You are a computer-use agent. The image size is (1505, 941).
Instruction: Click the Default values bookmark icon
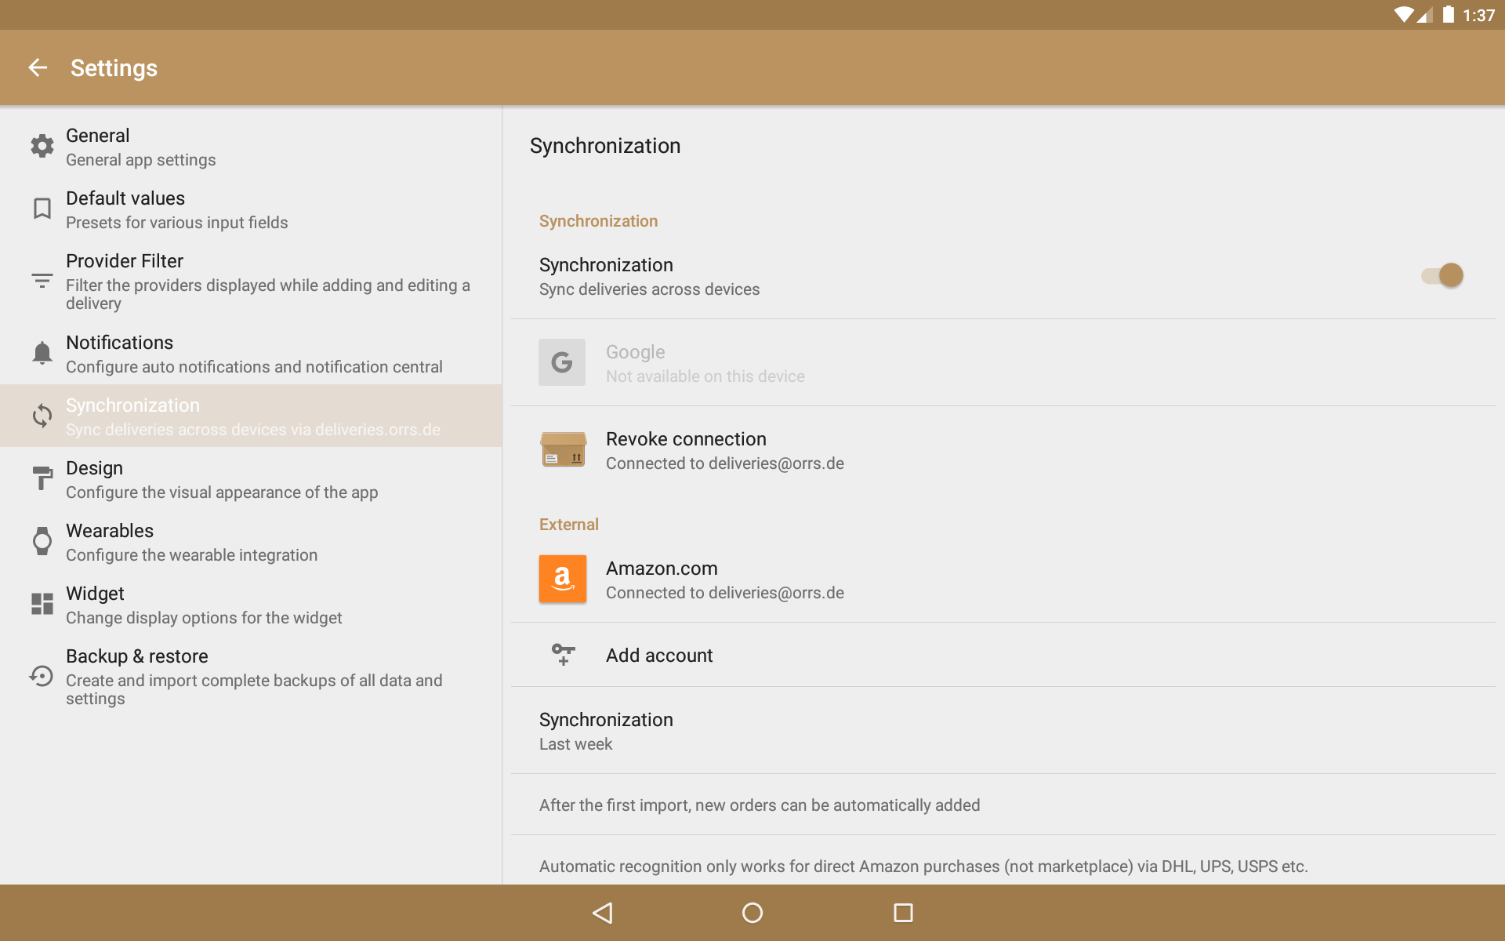point(42,209)
